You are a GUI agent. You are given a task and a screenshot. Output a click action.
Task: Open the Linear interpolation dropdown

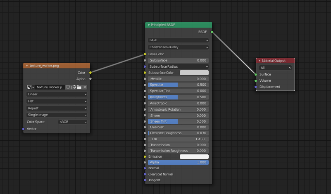click(x=57, y=94)
